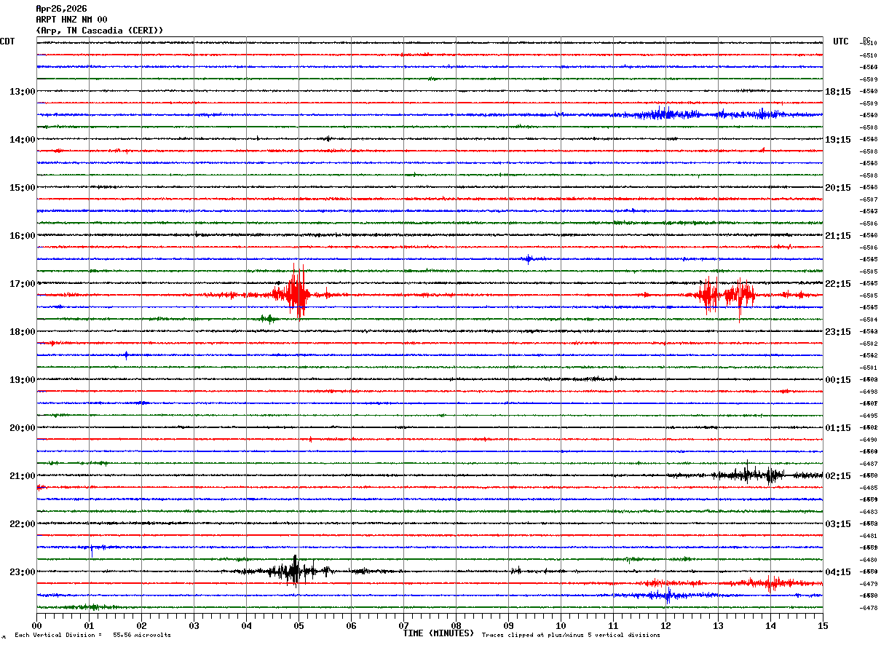881x645 pixels.
Task: Click the DC offset value -6481
Action: tap(869, 536)
